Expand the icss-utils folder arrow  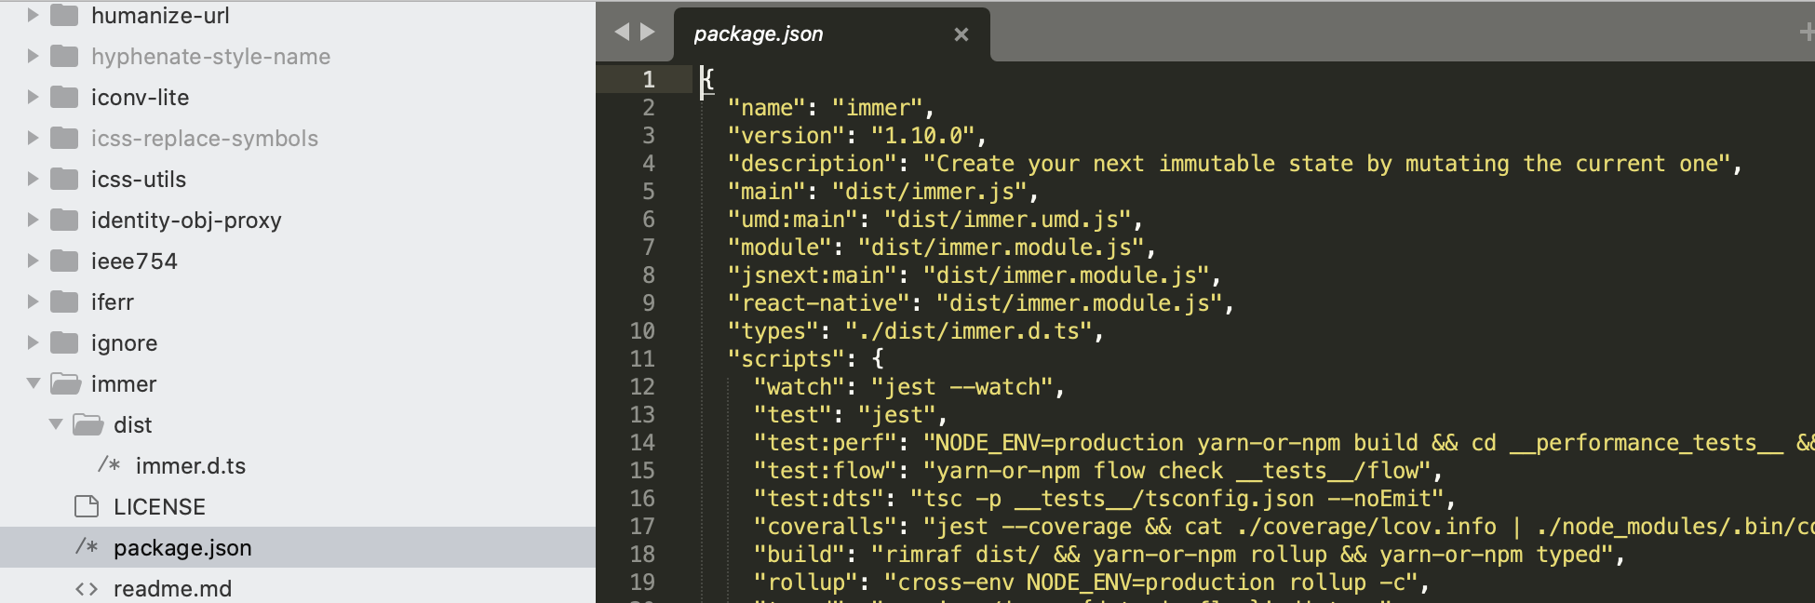pos(33,179)
